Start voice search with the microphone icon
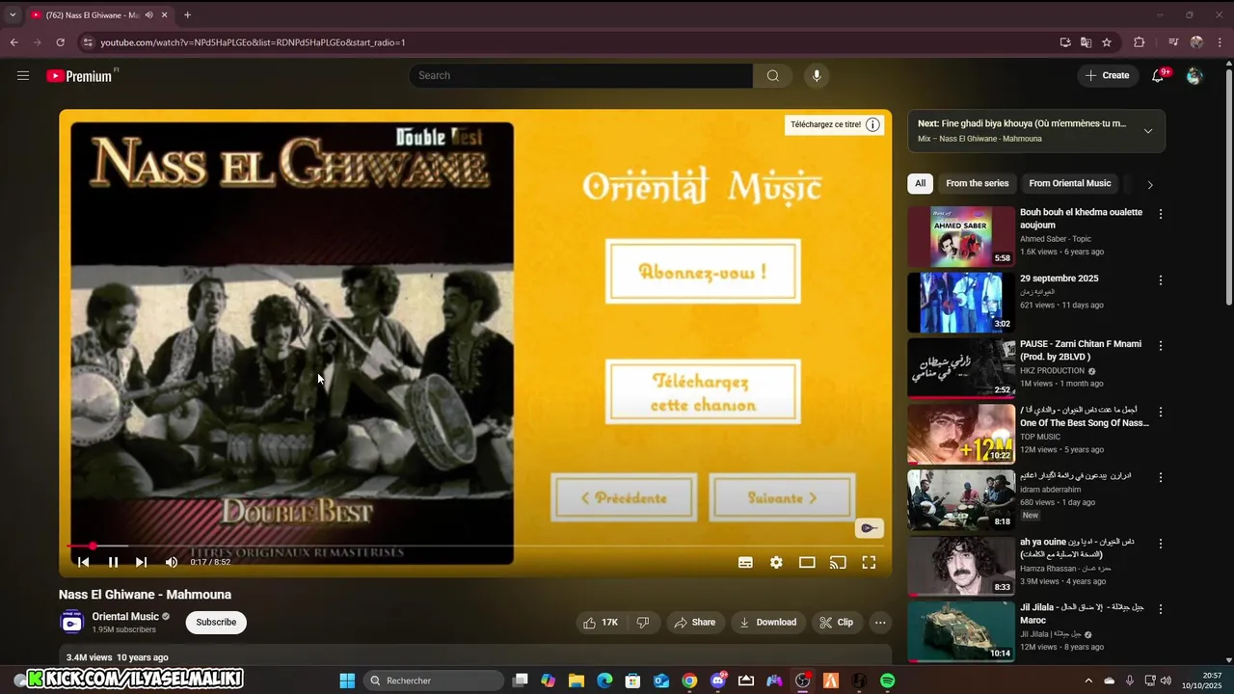Image resolution: width=1234 pixels, height=694 pixels. [x=817, y=75]
